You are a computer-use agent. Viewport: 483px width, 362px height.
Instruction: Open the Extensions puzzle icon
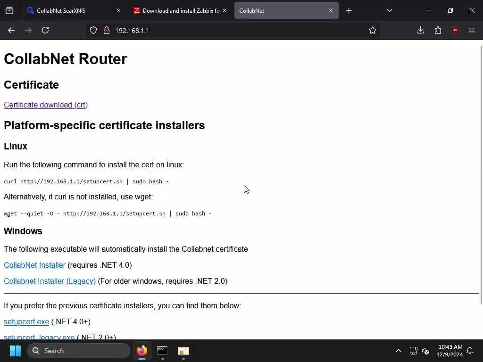(438, 30)
